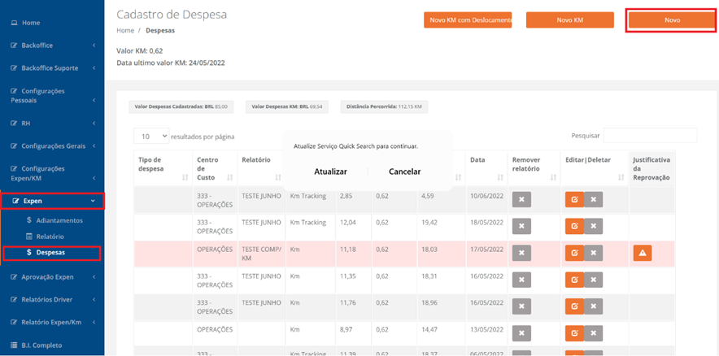Open Adiantamentos under Expen
This screenshot has width=719, height=356.
pos(55,220)
